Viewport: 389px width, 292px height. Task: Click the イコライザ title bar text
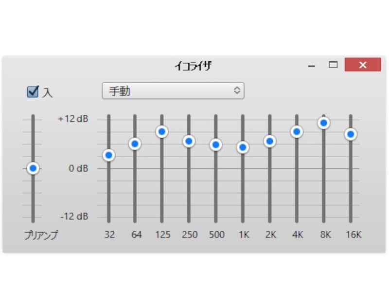pos(194,65)
